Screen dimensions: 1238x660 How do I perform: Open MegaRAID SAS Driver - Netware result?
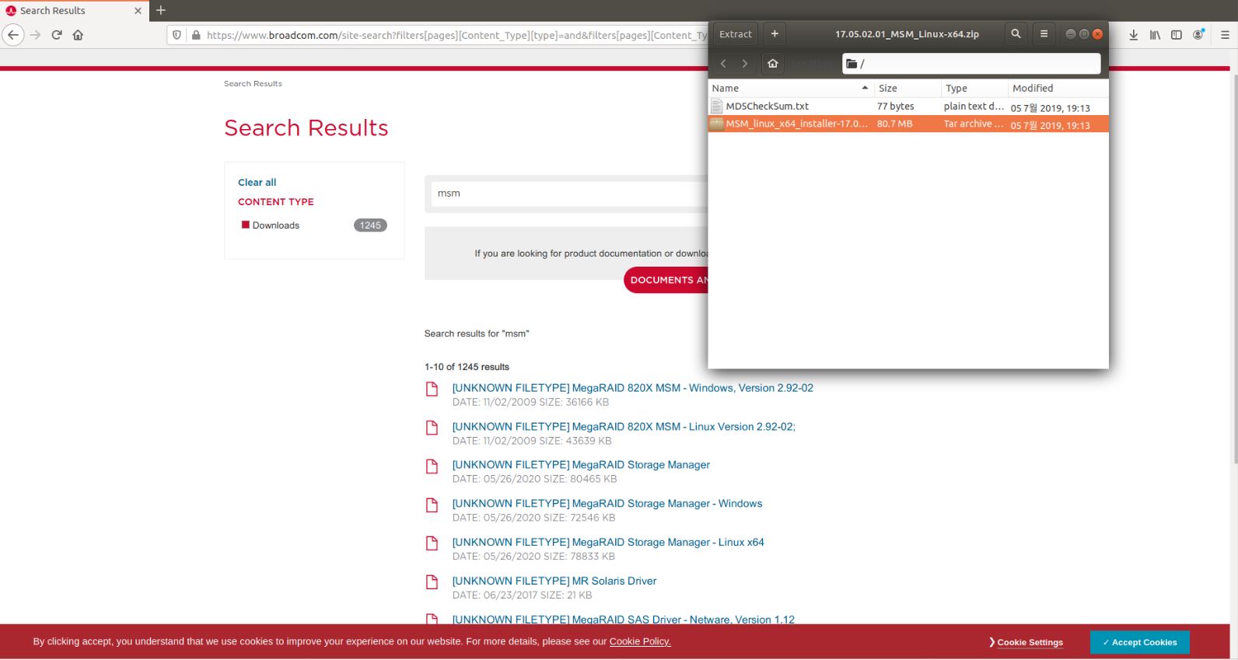pyautogui.click(x=624, y=619)
